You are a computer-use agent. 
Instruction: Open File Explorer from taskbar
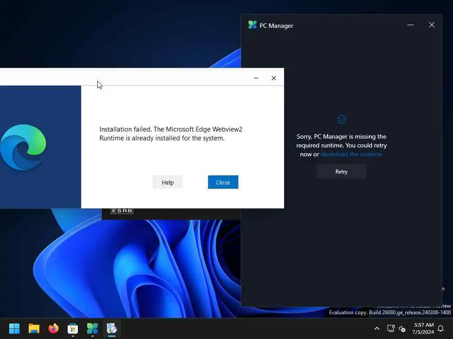[34, 328]
